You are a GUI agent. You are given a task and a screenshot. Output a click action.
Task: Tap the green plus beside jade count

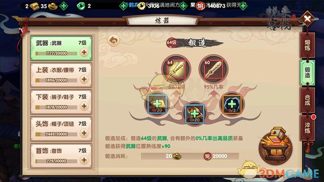(123, 6)
